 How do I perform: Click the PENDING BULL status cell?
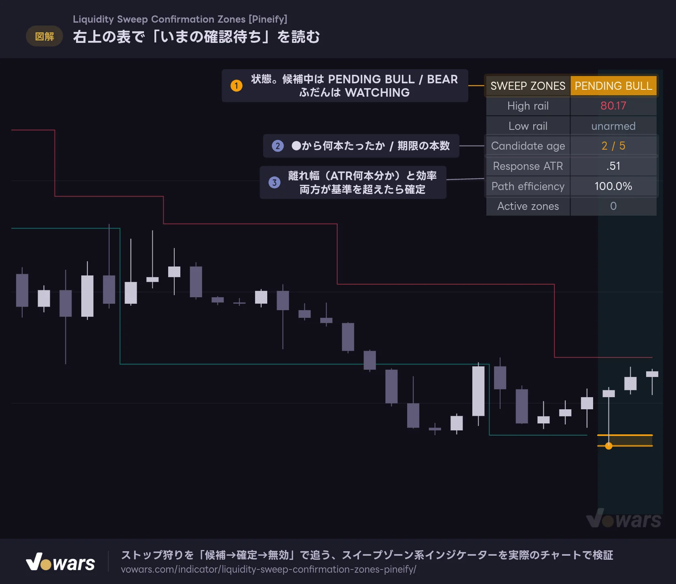click(x=613, y=86)
